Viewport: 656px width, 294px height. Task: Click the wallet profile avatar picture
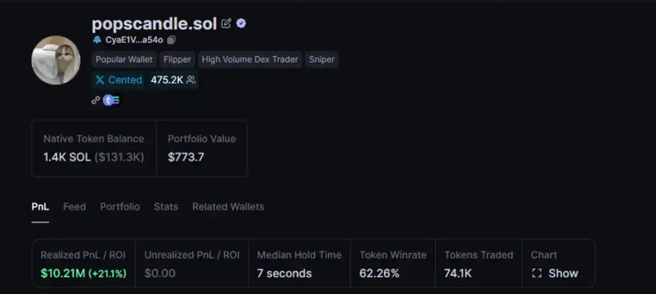click(x=56, y=60)
